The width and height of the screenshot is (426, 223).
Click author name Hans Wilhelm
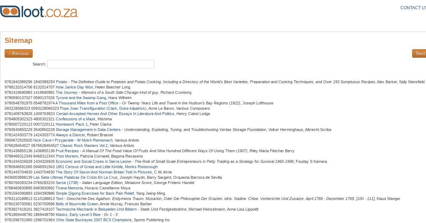(120, 98)
